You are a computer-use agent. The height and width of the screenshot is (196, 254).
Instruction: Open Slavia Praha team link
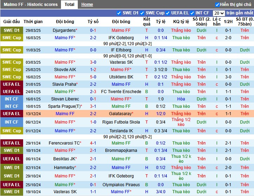coord(64,84)
